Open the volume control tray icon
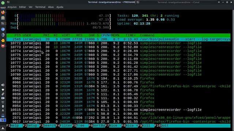Image resolution: width=234 pixels, height=131 pixels. (x=3, y=85)
